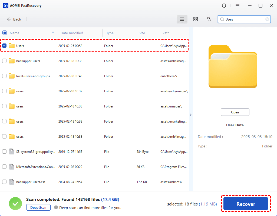Check the backupper-users checkbox
This screenshot has height=216, width=277.
[4, 61]
